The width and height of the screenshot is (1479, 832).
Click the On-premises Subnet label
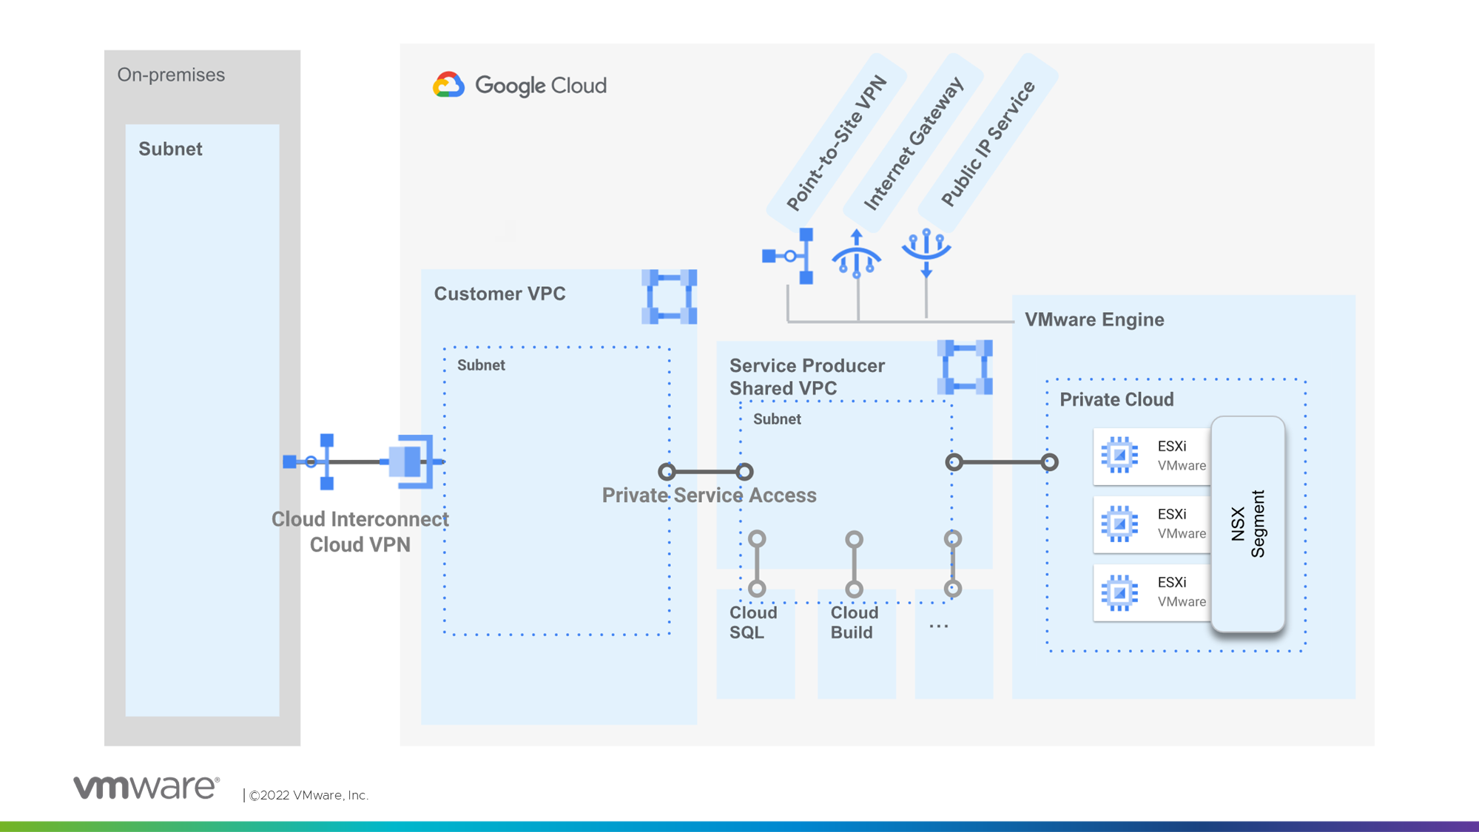(x=170, y=149)
